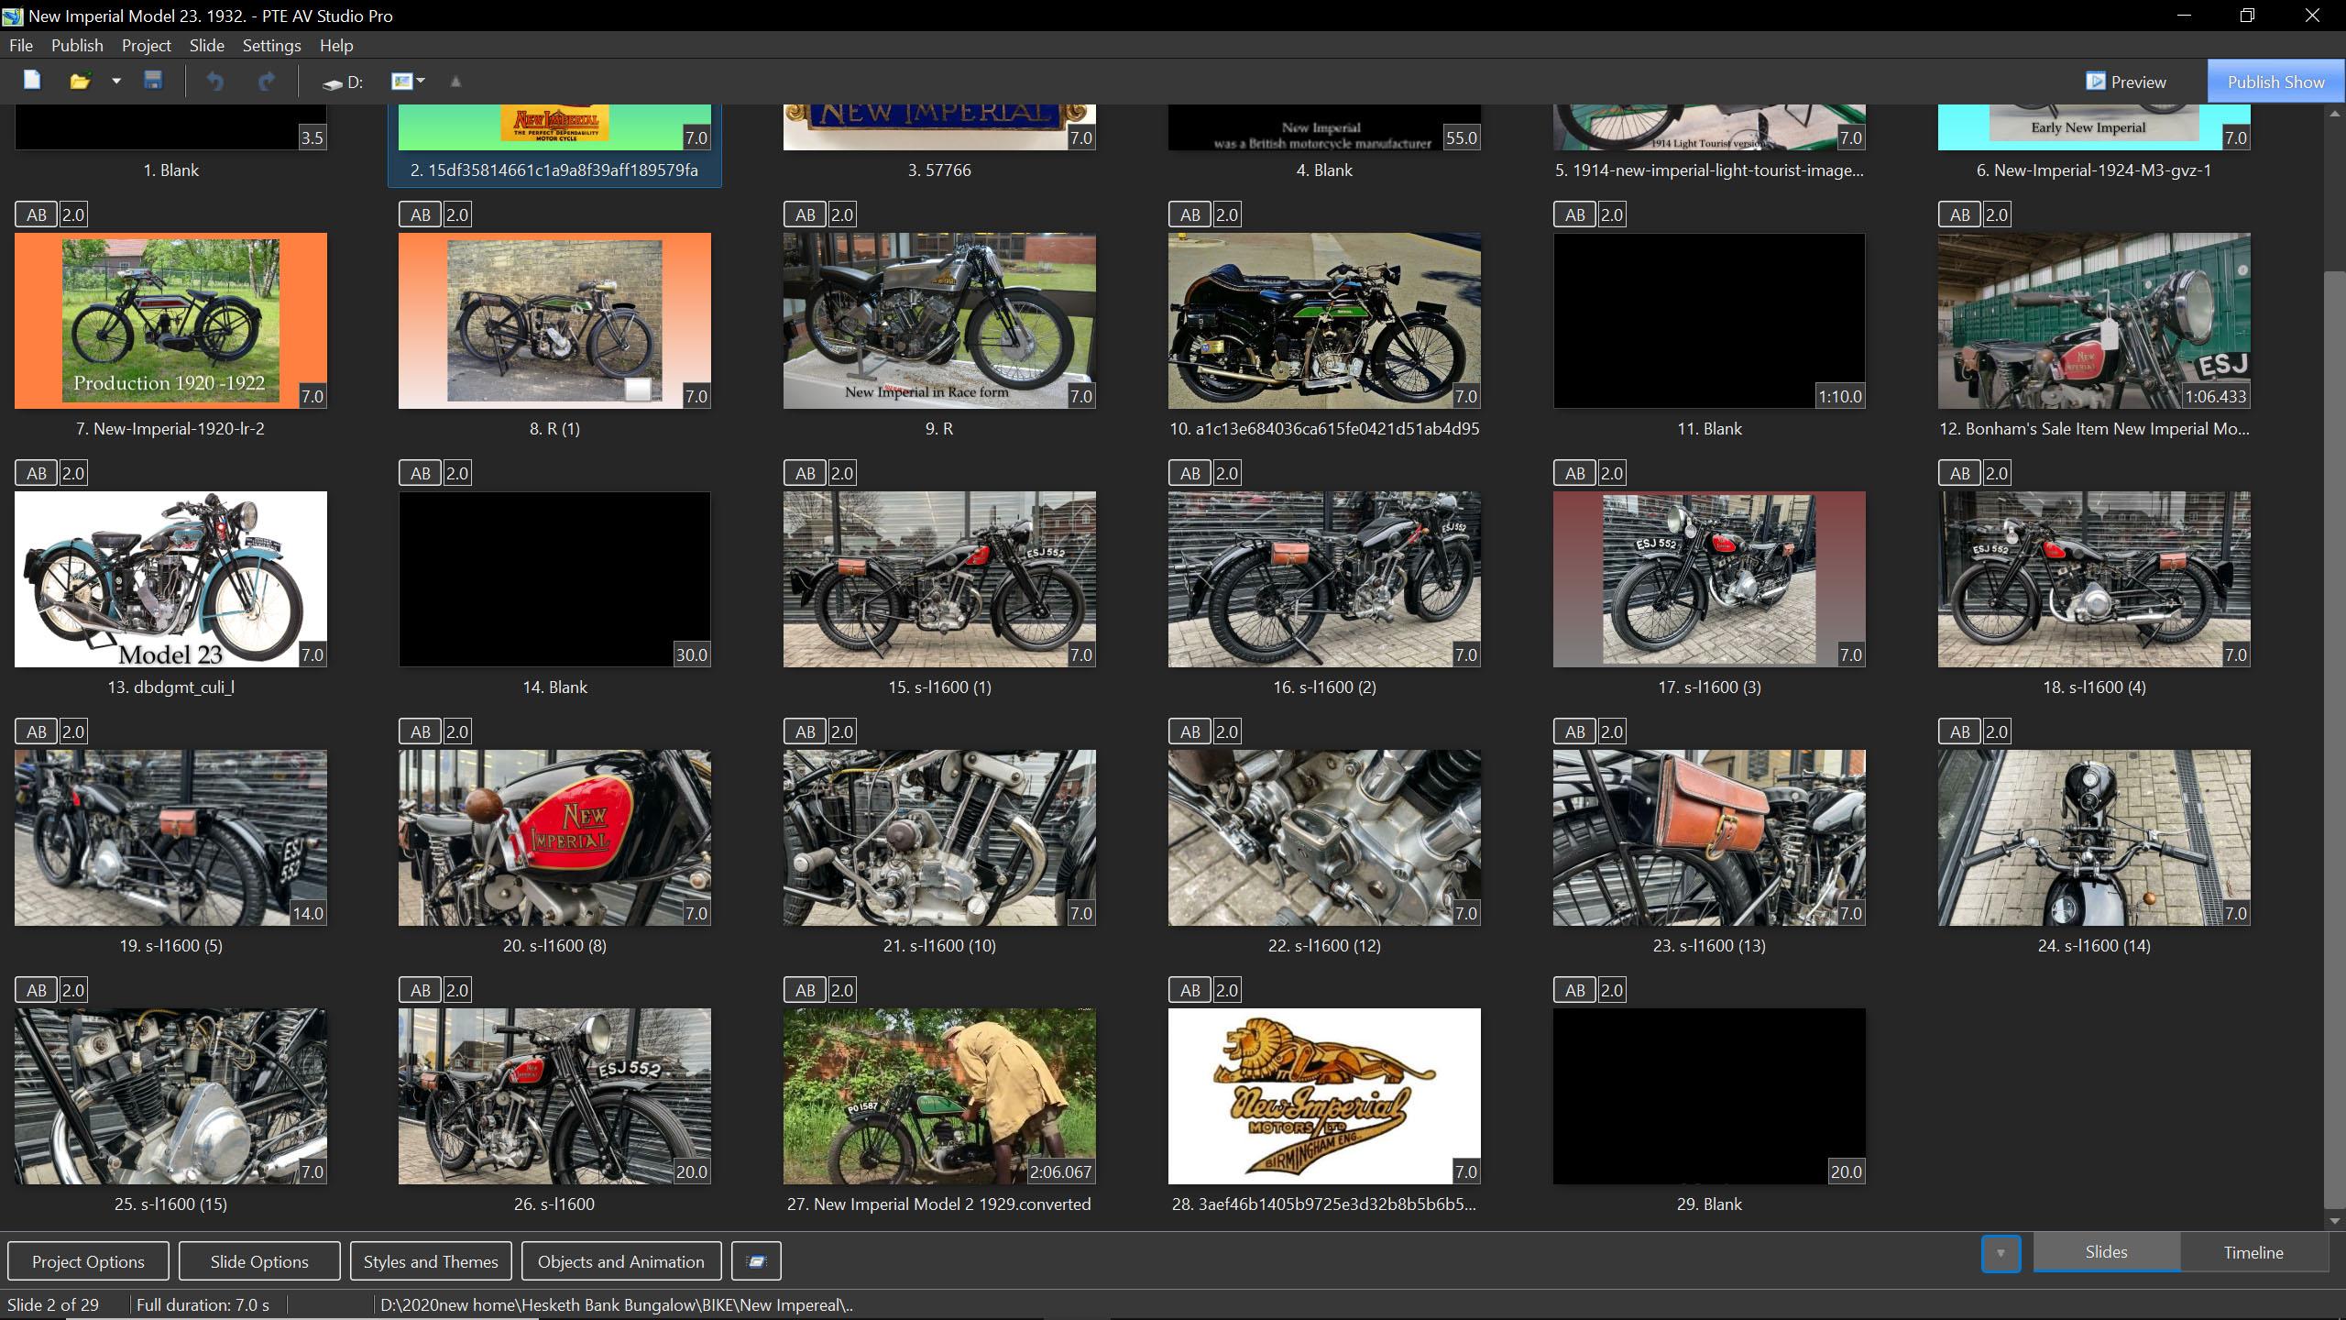Click the label '10. a1c13e684036ca615fe0421d51ab4d95'
The height and width of the screenshot is (1320, 2346).
click(1324, 429)
